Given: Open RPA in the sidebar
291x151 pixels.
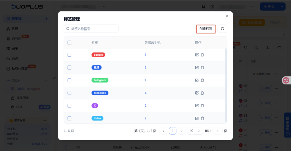Looking at the screenshot, I should click(19, 107).
